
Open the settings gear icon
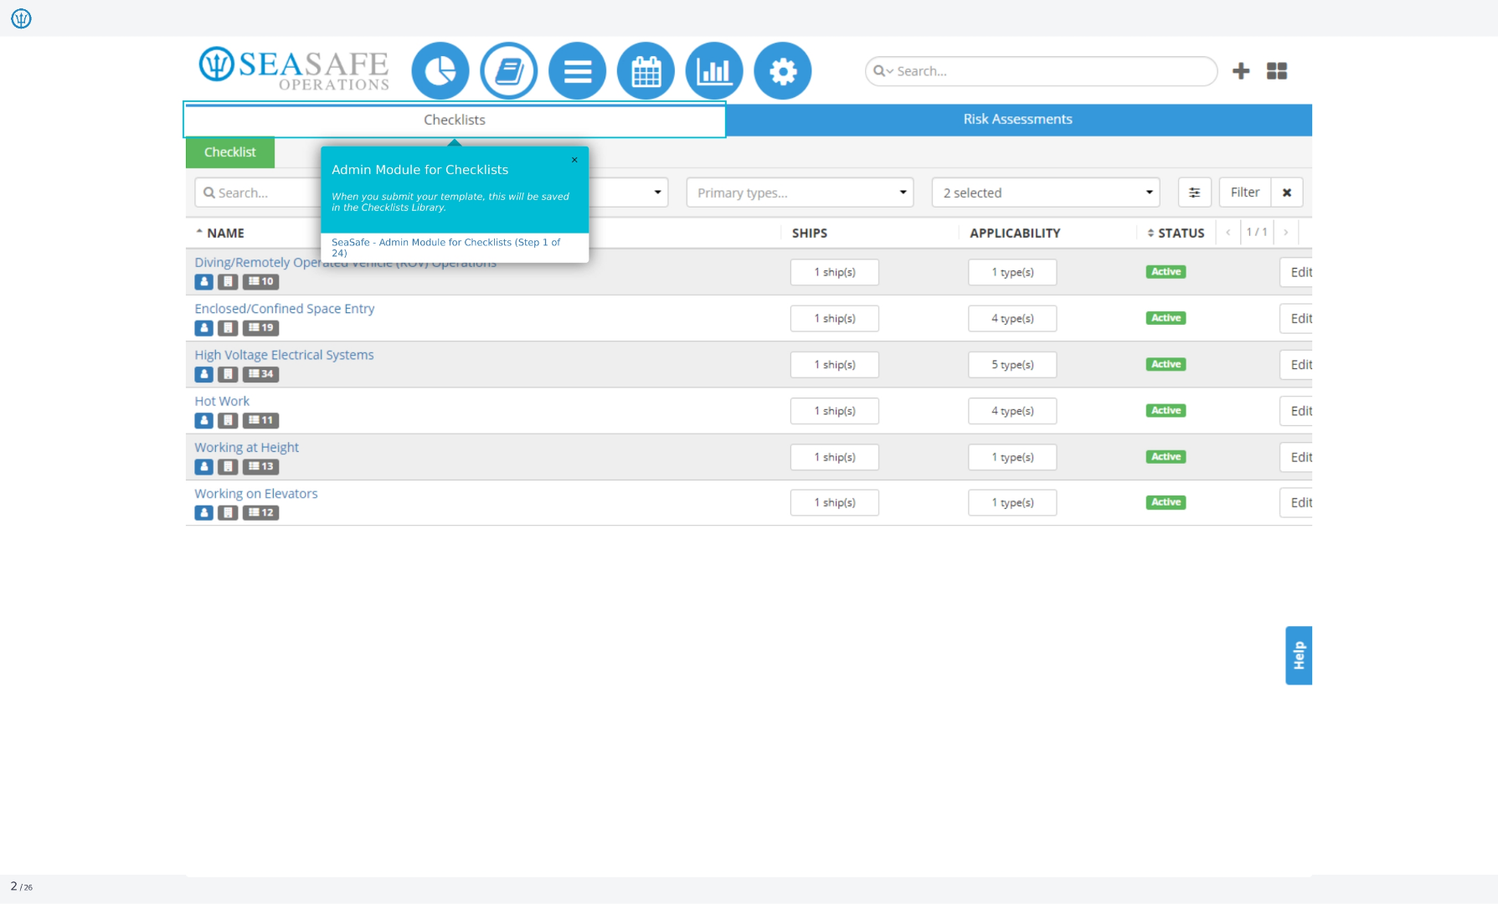coord(783,71)
